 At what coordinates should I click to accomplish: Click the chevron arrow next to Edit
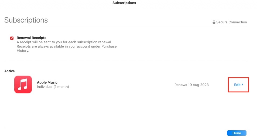coord(242,85)
